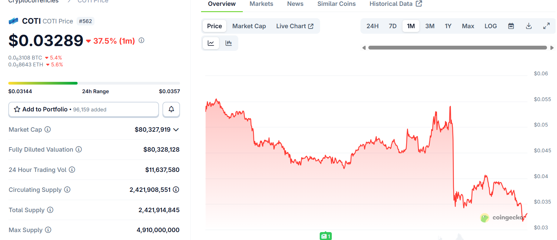557x240 pixels.
Task: Click the left chart scroll arrow
Action: point(364,48)
